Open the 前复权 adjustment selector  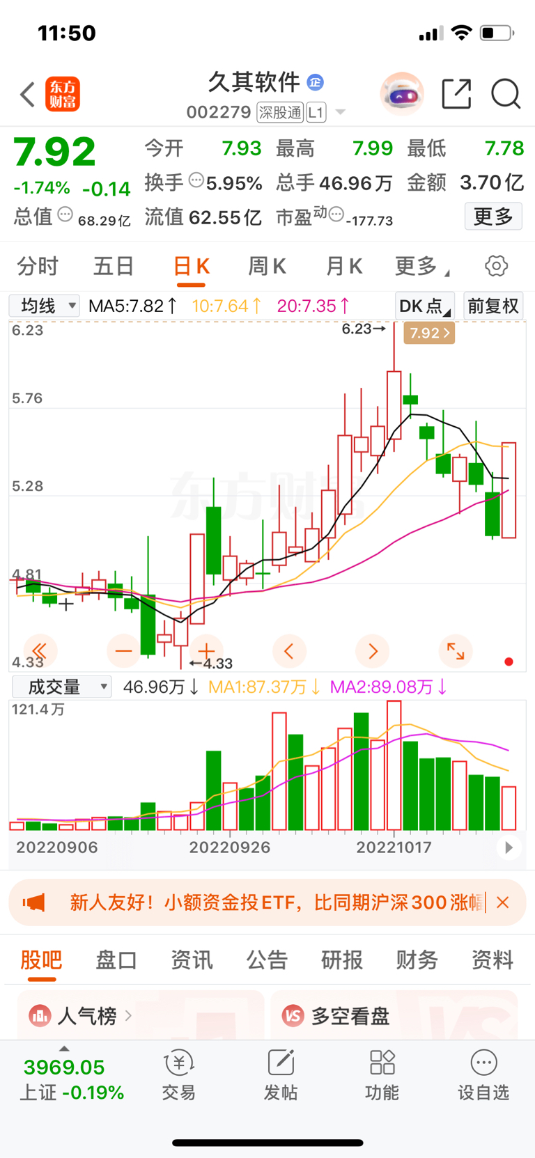click(493, 306)
